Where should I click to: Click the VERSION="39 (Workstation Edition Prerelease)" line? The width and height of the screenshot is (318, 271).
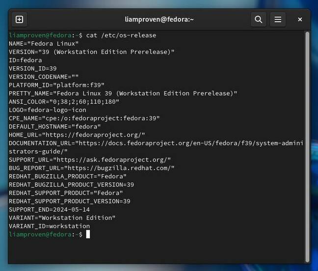pos(91,52)
